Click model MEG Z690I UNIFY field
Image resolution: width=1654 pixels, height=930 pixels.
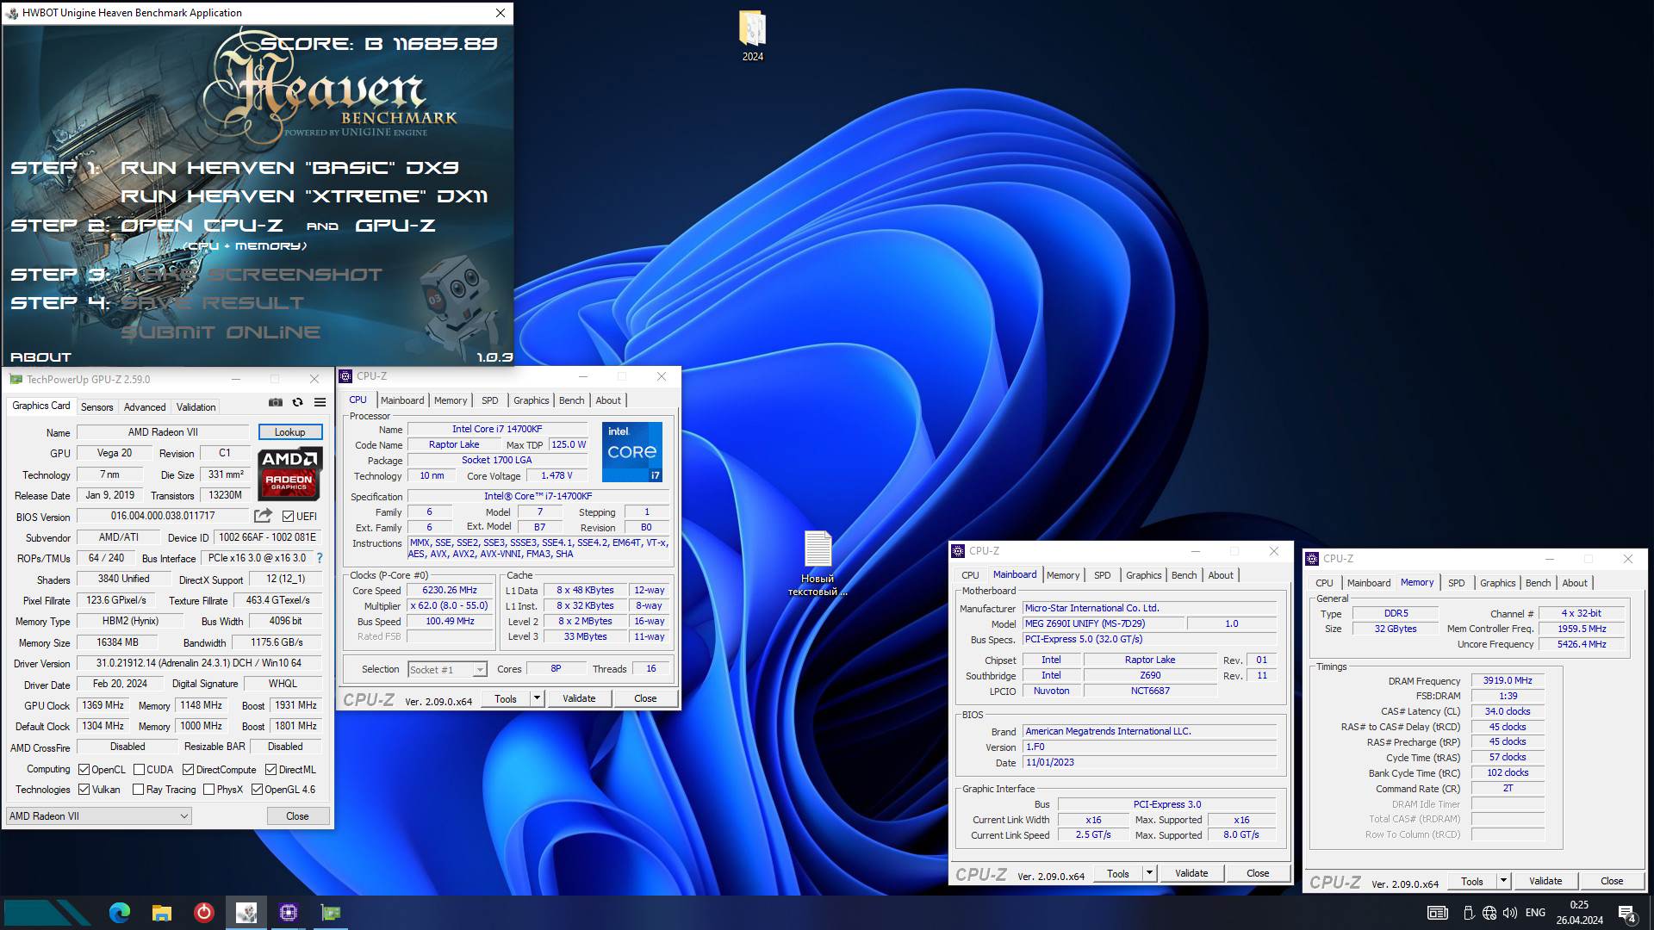[x=1103, y=623]
